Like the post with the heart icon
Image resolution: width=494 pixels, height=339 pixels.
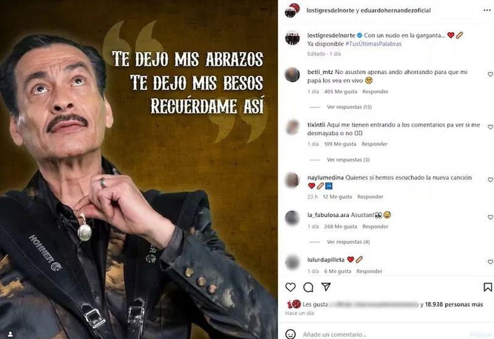click(x=290, y=287)
